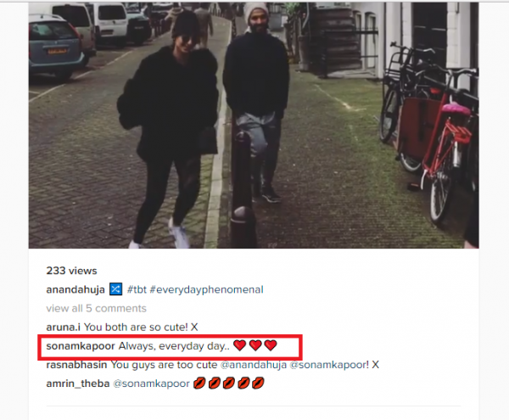This screenshot has width=509, height=420.
Task: Open the #tbt hashtag
Action: [x=137, y=289]
